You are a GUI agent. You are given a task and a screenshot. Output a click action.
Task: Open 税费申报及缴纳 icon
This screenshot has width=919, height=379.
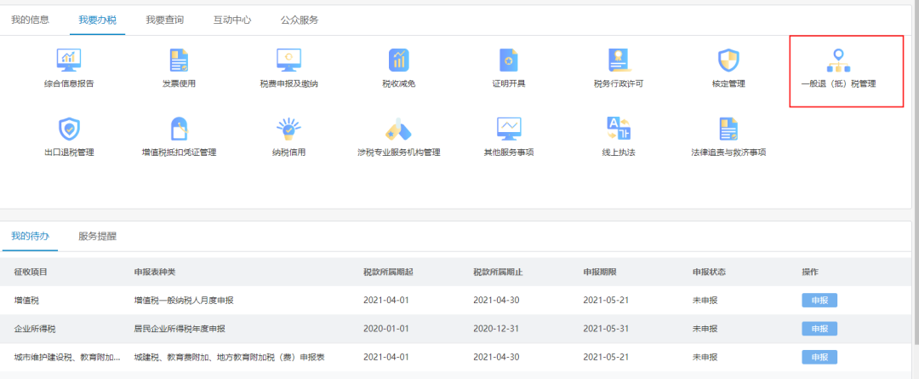pyautogui.click(x=289, y=60)
